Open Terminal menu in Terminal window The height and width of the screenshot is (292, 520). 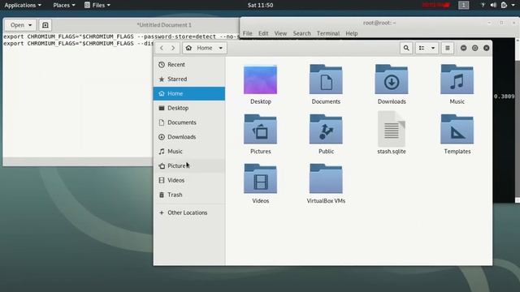(328, 33)
